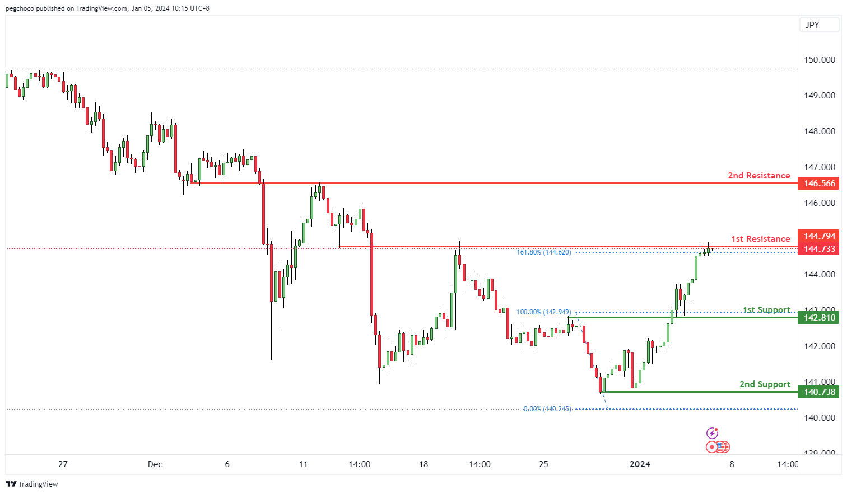The width and height of the screenshot is (847, 494).
Task: Click the red dot economic event icon
Action: click(x=712, y=447)
